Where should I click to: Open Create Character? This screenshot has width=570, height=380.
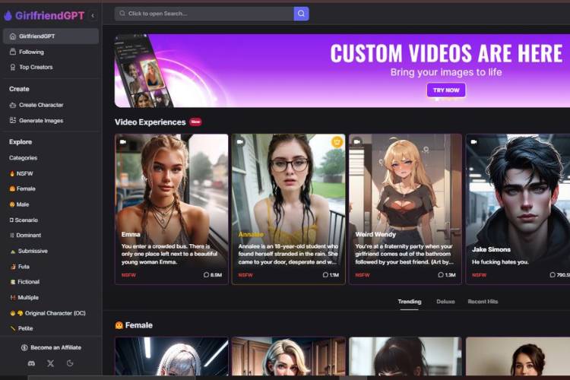pos(51,105)
